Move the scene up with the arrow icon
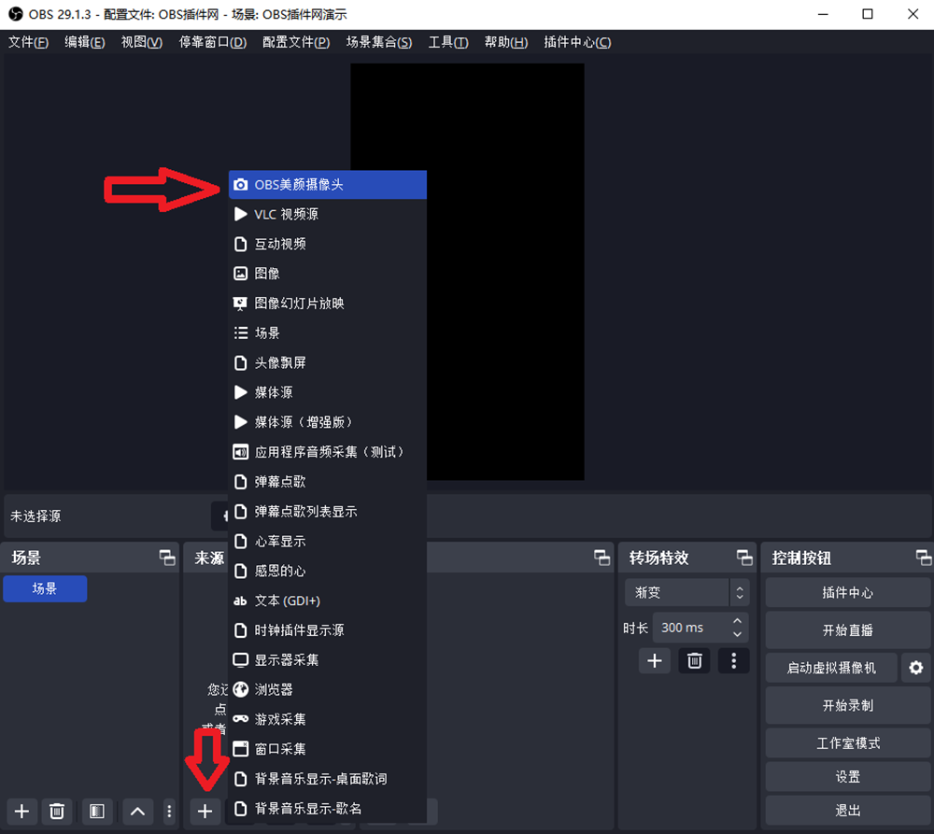The height and width of the screenshot is (834, 934). (x=136, y=812)
